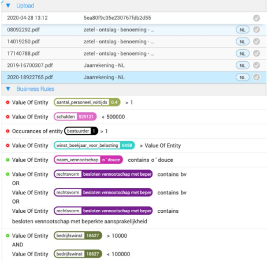Click checkmark icon for 14019250.pdf

(x=256, y=42)
